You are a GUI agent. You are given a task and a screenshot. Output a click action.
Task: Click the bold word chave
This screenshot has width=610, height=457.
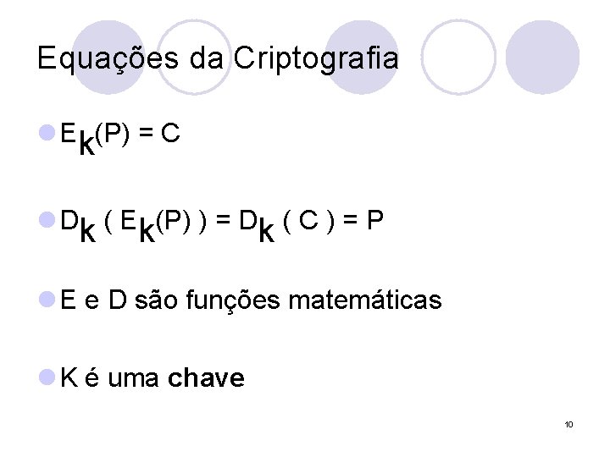[206, 378]
